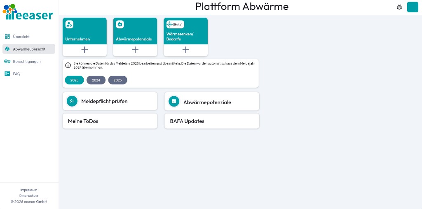Open the bug report icon in header
Viewport: 422px width, 209px height.
coord(399,7)
